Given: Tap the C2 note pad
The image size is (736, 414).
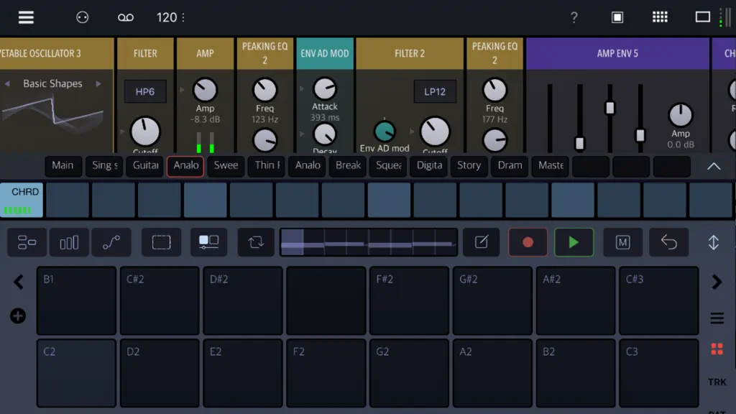Looking at the screenshot, I should point(76,373).
